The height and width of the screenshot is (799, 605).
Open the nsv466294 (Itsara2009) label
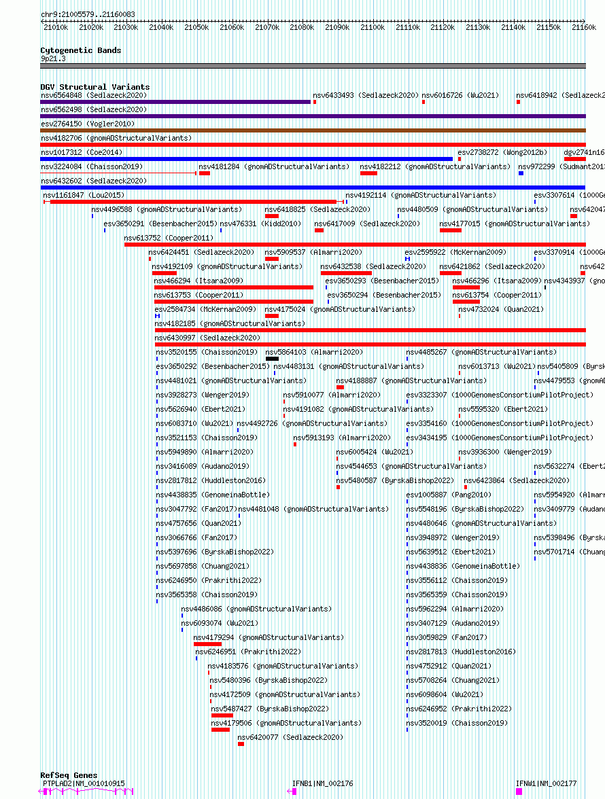(x=198, y=281)
